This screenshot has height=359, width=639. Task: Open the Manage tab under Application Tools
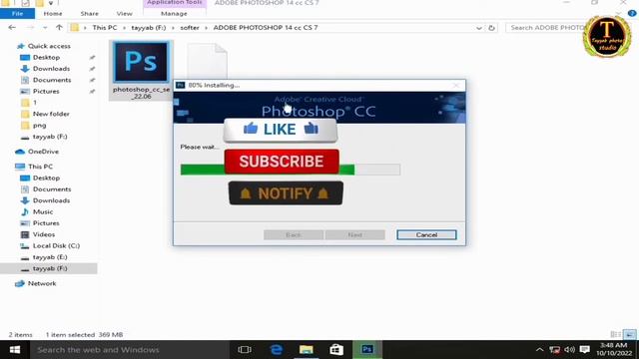174,13
